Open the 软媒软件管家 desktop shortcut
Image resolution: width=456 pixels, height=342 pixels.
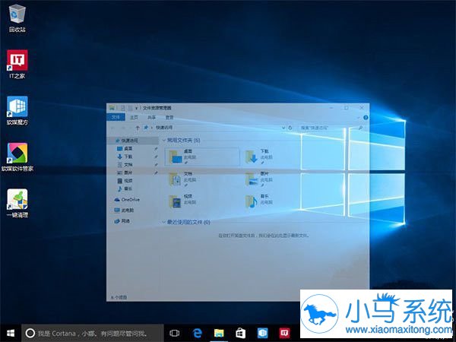pos(17,157)
